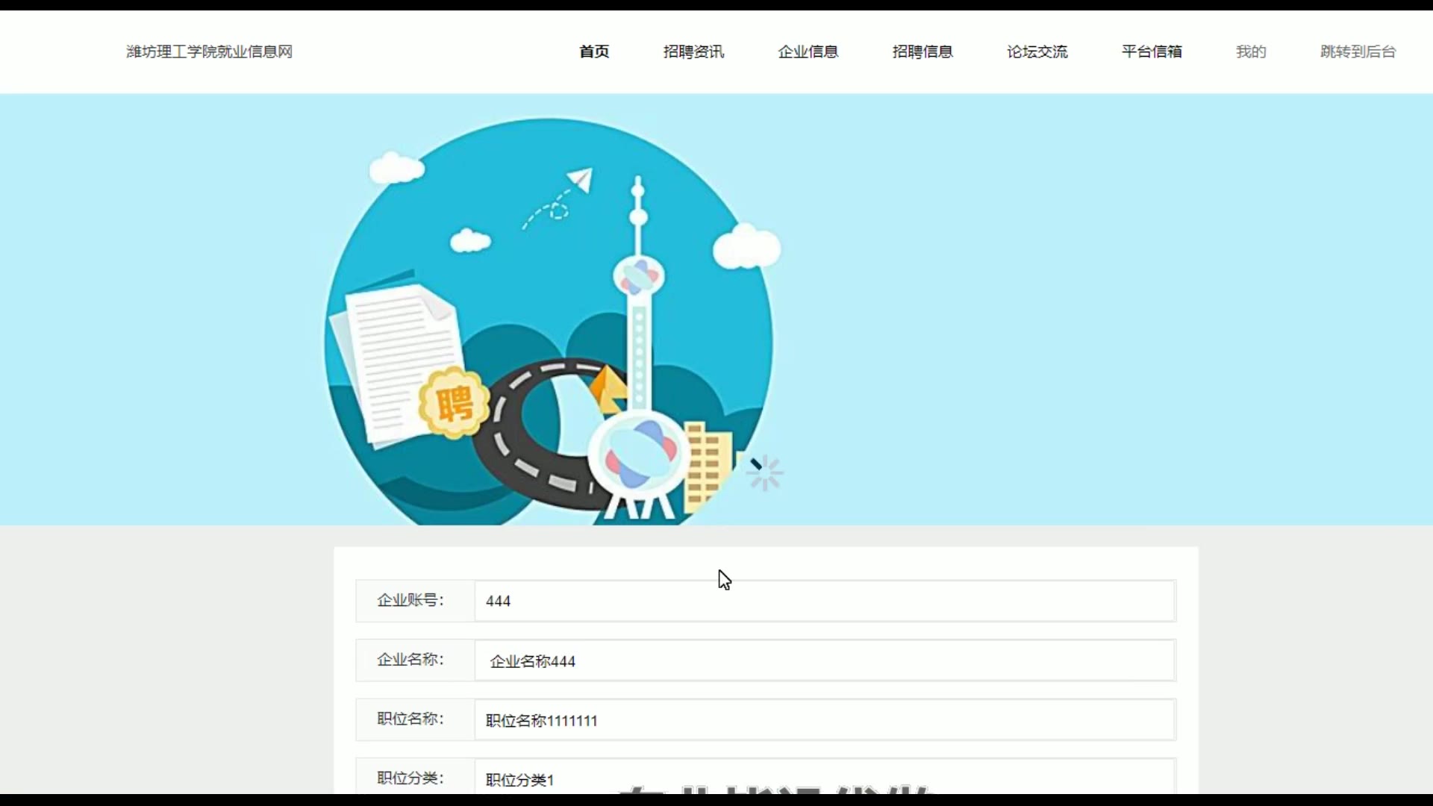Select 招聘信息 in the top navigation
This screenshot has width=1433, height=806.
coord(922,51)
